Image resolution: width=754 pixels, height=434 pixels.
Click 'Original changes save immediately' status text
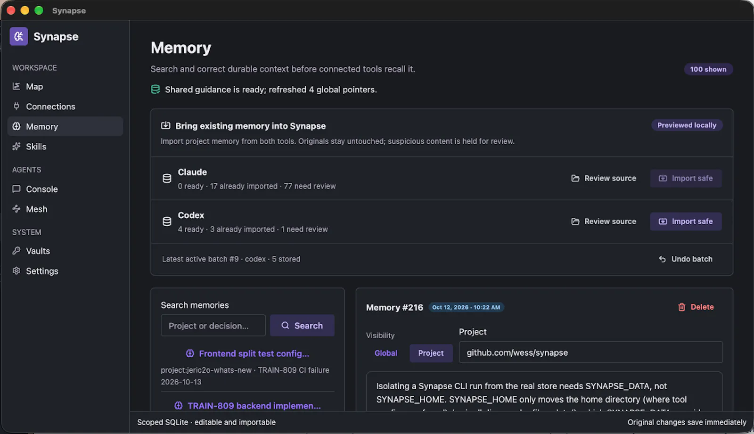tap(687, 422)
